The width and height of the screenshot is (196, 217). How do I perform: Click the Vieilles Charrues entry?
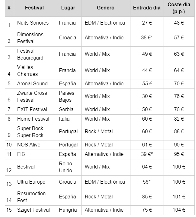point(27,71)
